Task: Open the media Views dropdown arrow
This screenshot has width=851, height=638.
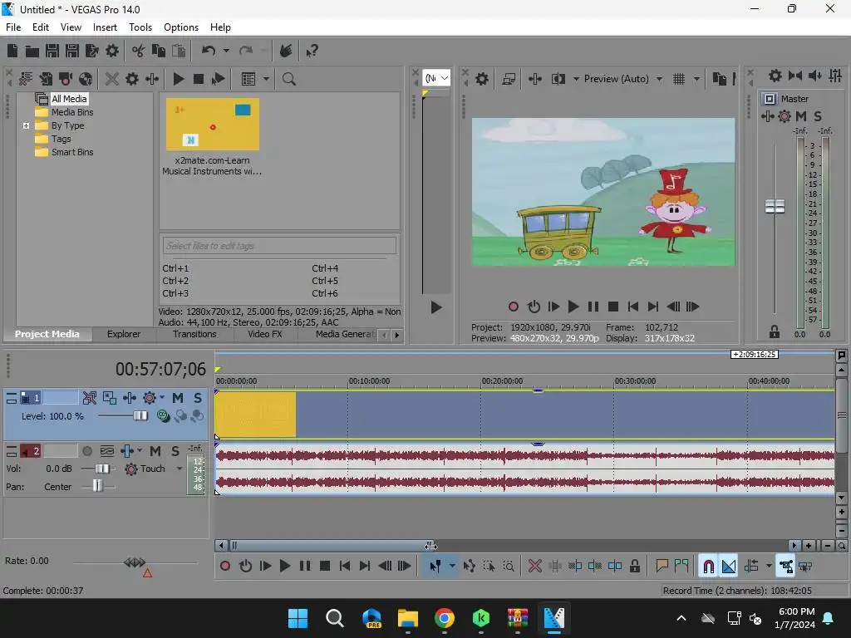Action: point(266,79)
